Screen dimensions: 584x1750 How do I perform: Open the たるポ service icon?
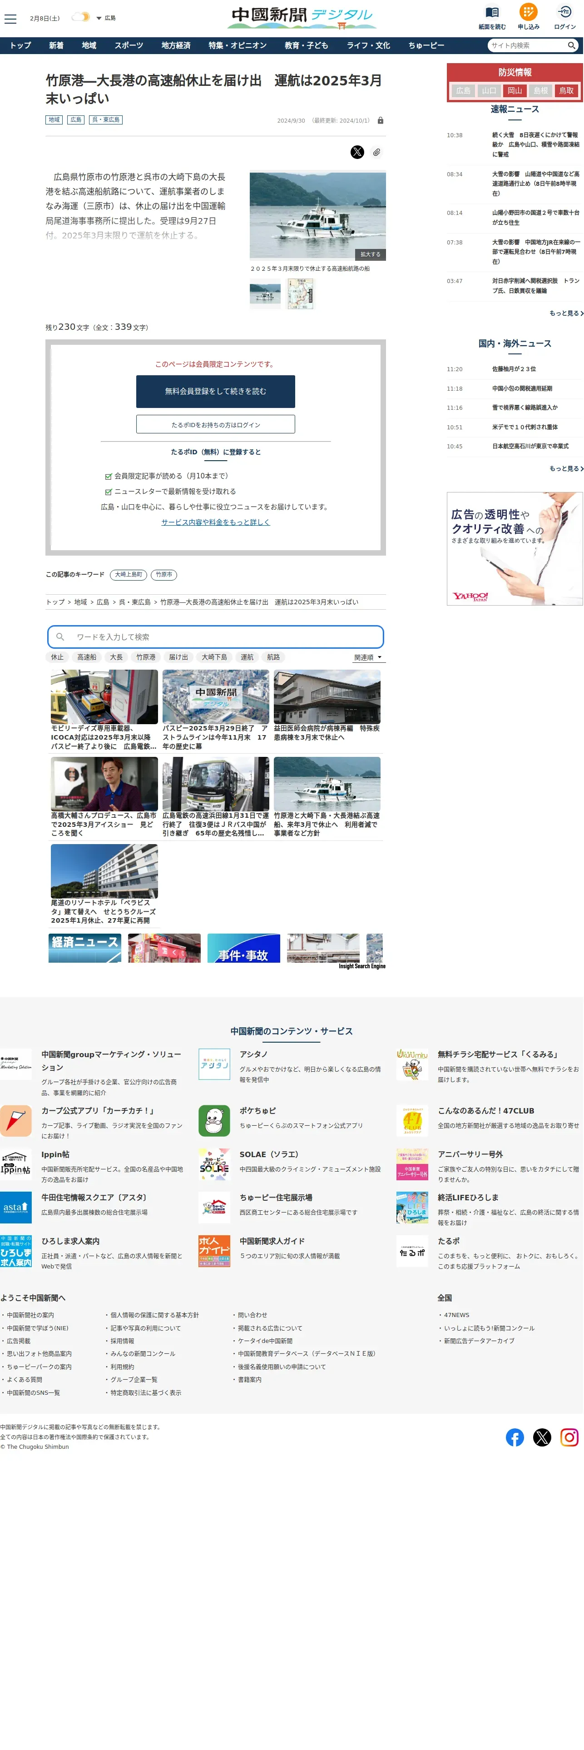[412, 1251]
